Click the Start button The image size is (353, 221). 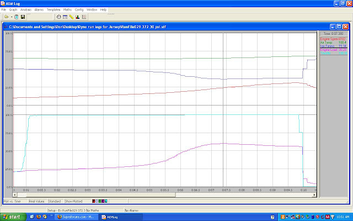click(x=12, y=217)
